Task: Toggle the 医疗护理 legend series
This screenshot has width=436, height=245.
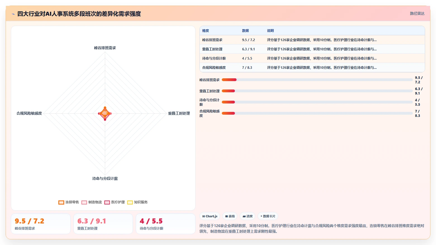Action: coord(115,202)
